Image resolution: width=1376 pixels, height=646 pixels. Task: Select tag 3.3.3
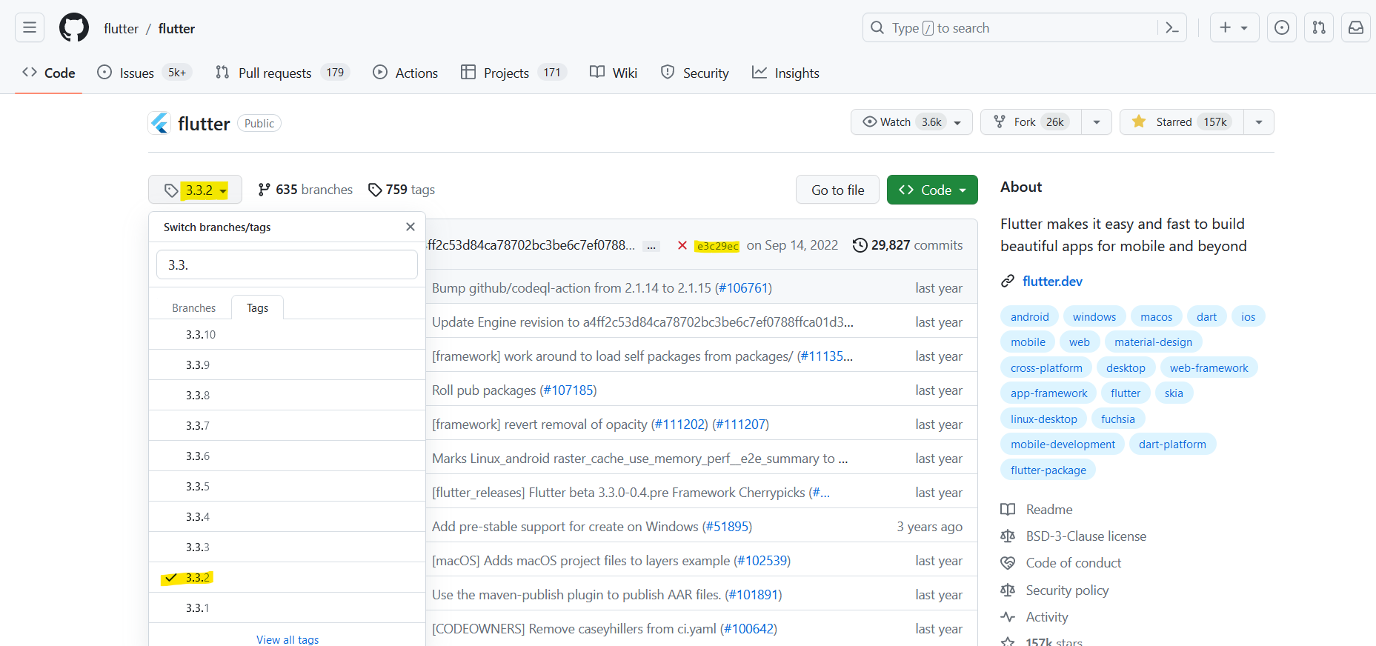(x=287, y=547)
